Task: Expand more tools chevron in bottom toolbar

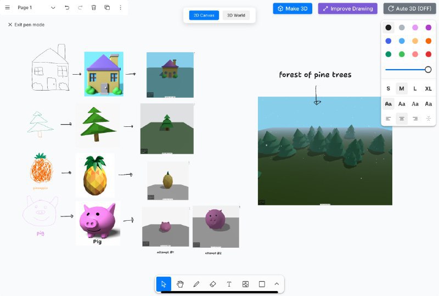Action: point(277,284)
